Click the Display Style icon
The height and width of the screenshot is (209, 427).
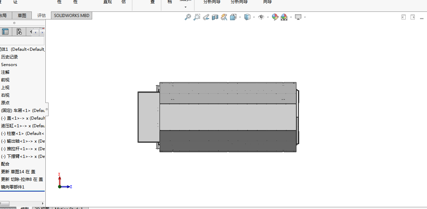point(247,17)
